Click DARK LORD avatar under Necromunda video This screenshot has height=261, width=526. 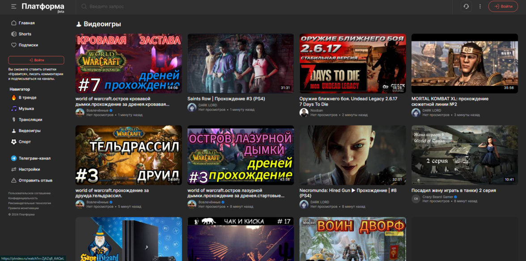pyautogui.click(x=304, y=204)
